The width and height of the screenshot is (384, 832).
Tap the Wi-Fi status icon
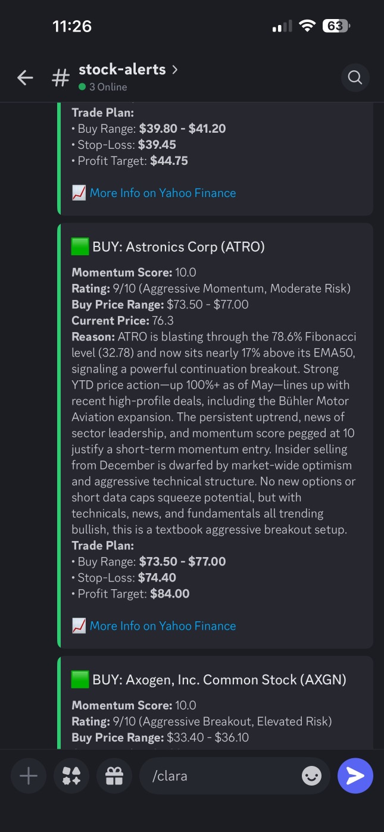pos(307,26)
